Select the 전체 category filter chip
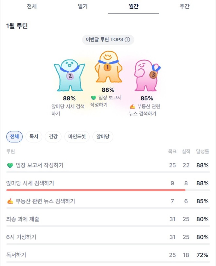 click(14, 137)
